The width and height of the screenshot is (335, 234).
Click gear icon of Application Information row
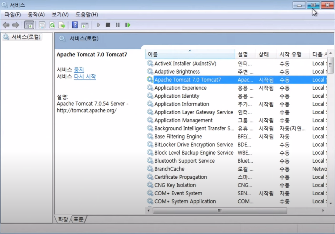[150, 104]
